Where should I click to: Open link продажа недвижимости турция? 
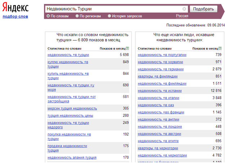pos(67,148)
